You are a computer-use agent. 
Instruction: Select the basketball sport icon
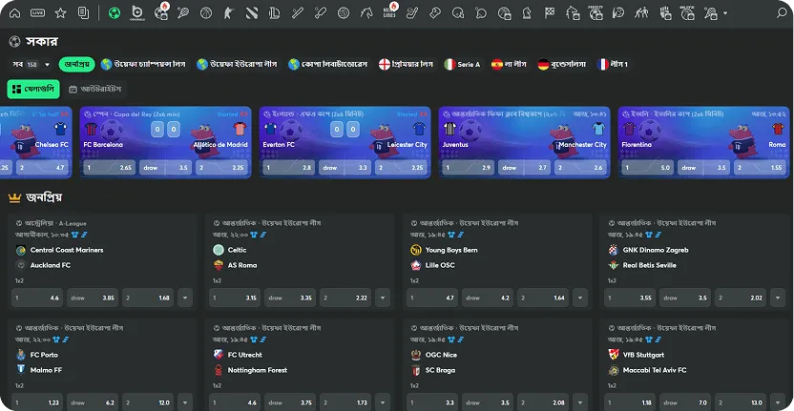206,13
